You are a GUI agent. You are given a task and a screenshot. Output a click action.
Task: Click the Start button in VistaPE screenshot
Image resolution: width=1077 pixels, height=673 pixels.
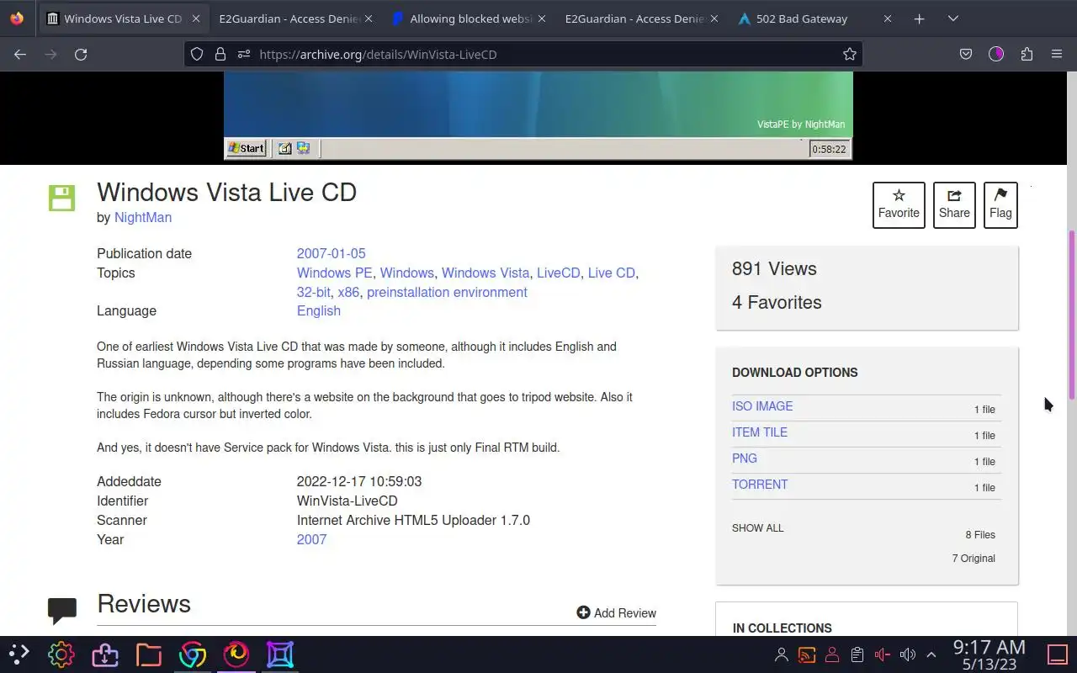coord(247,148)
